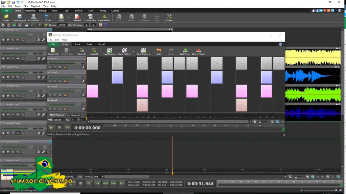Screen dimensions: 346x194
Task: Switch to Effects tab in MixPad
Action: click(78, 10)
